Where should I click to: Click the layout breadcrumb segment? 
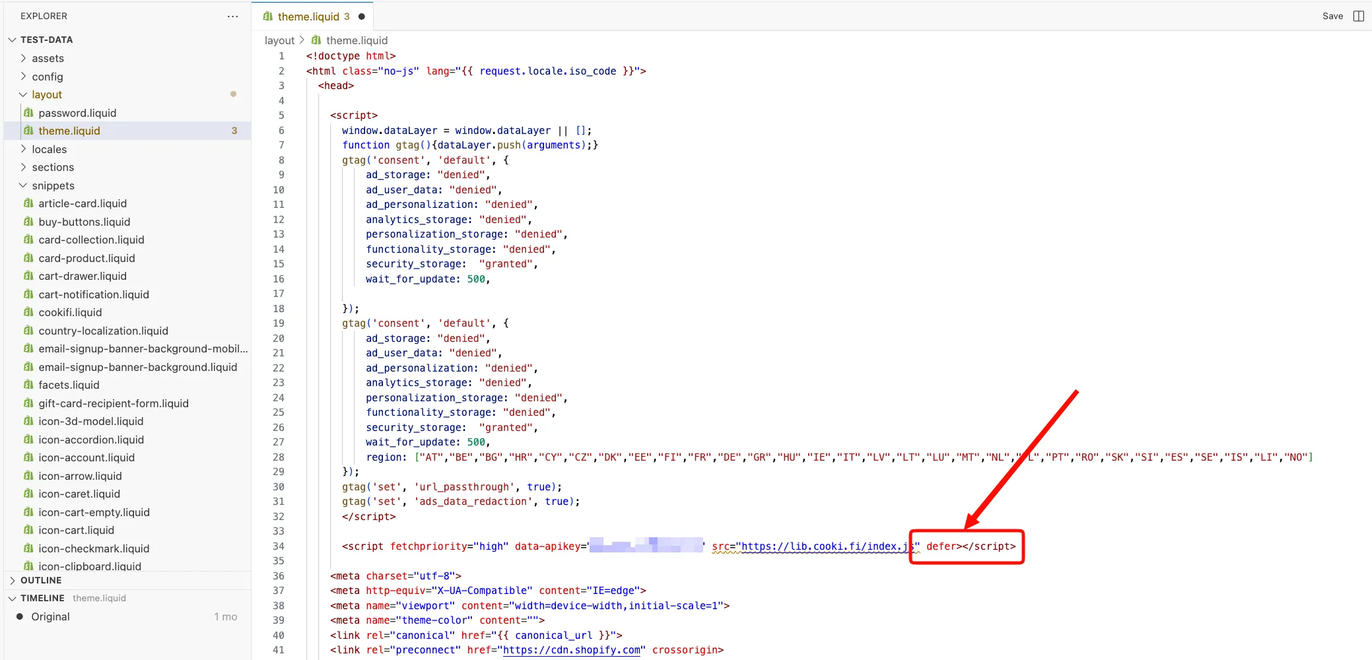pyautogui.click(x=279, y=40)
